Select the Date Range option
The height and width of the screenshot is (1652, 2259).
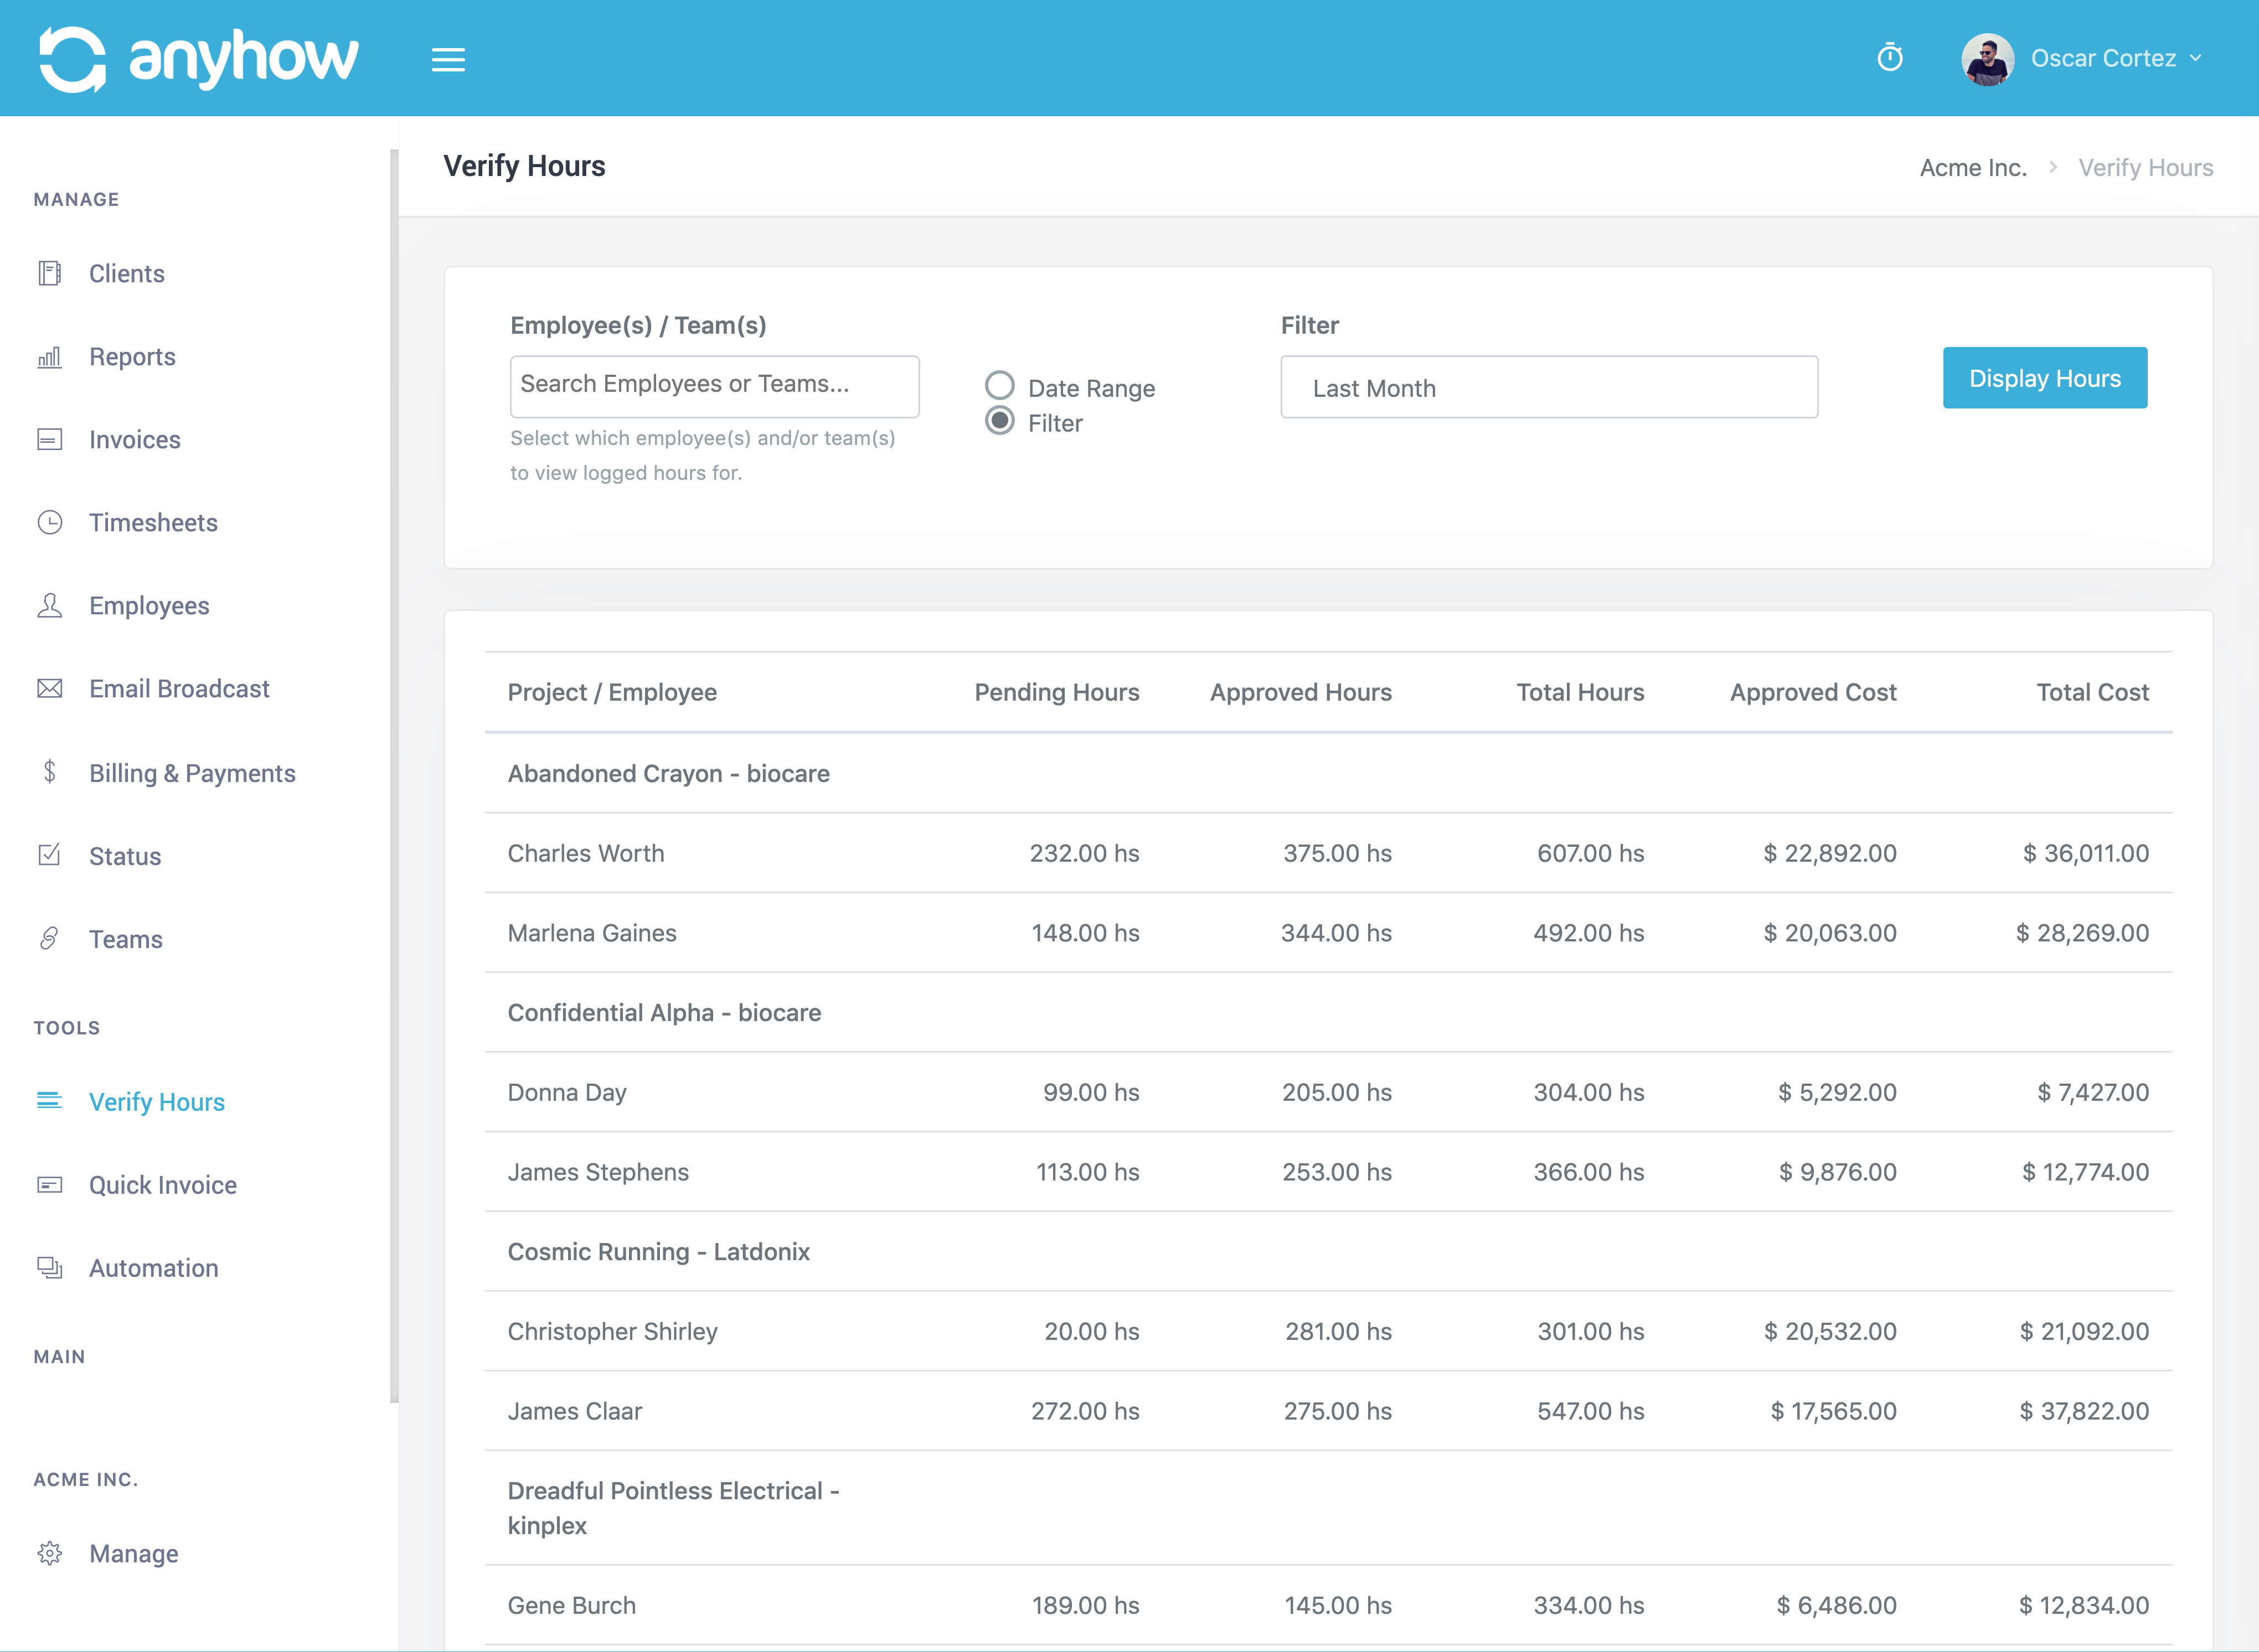(x=999, y=385)
